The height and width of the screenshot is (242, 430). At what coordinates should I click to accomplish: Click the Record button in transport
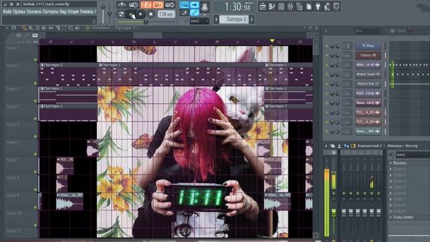pyautogui.click(x=150, y=14)
